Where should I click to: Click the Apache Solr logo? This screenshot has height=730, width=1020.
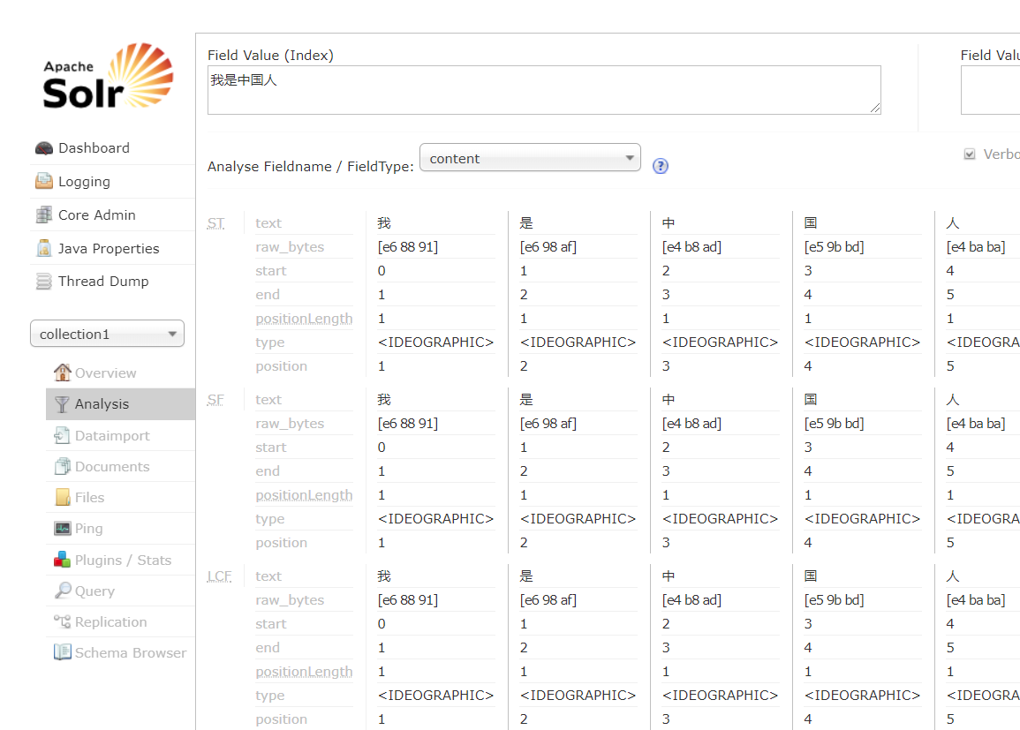[108, 77]
